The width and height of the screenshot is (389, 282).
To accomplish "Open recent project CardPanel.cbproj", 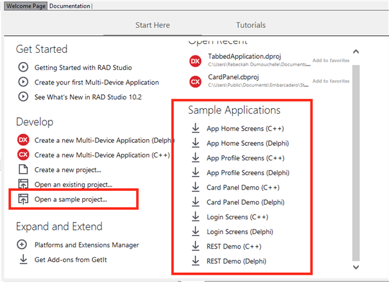I will (x=233, y=77).
